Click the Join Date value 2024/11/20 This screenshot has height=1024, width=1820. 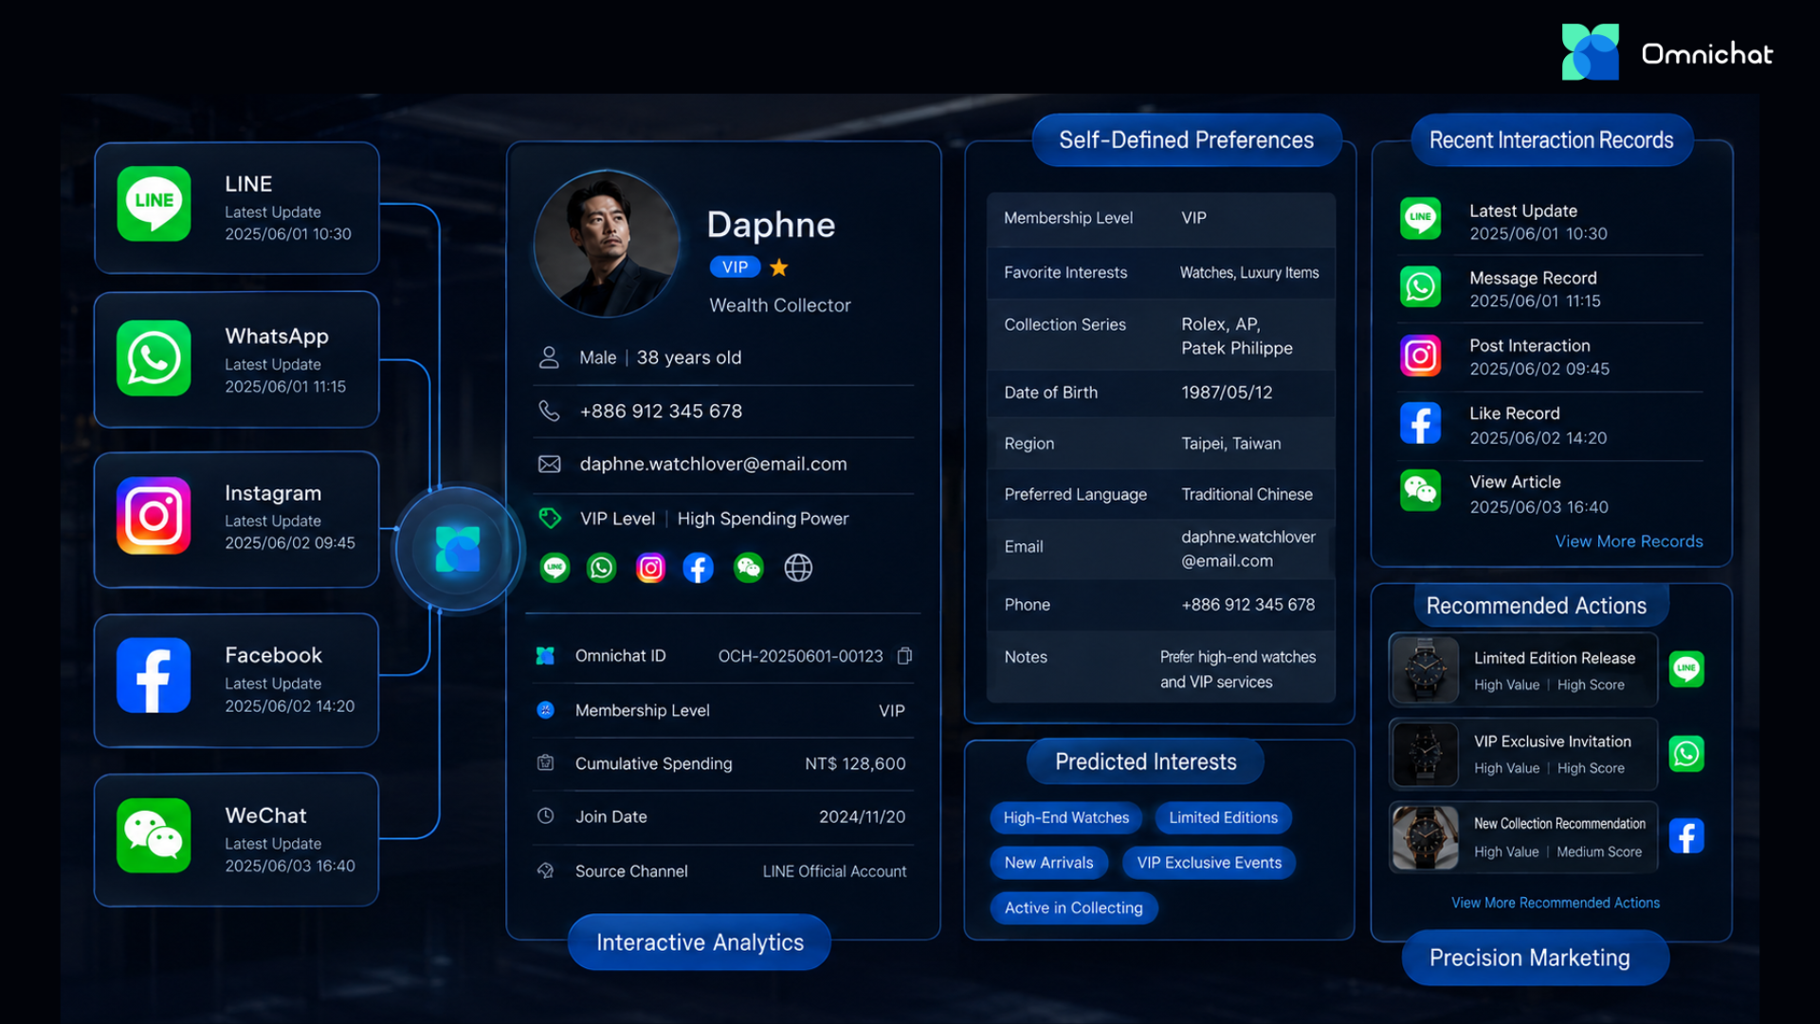pos(862,816)
